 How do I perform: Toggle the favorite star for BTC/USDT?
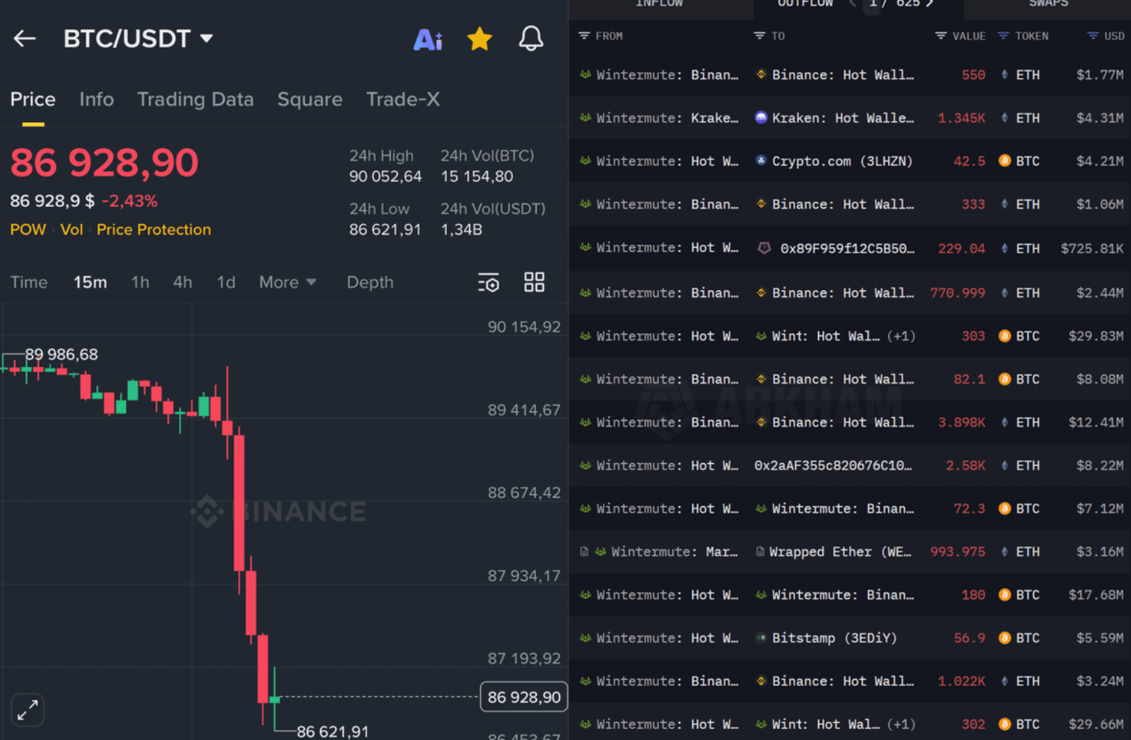[480, 39]
